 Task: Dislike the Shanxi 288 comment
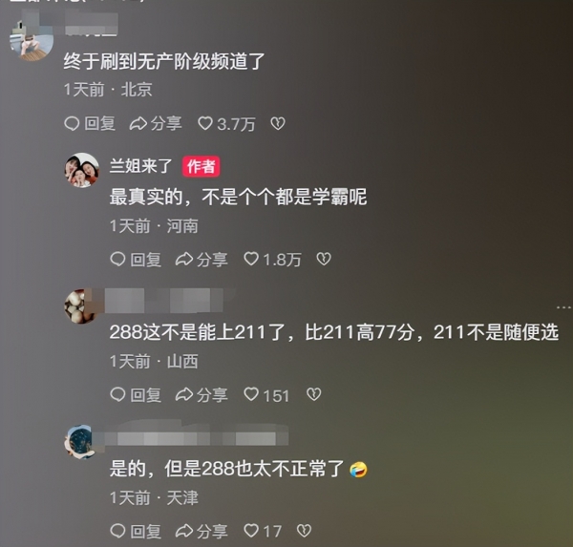point(314,394)
